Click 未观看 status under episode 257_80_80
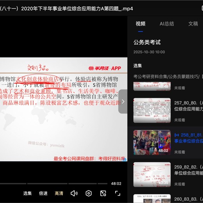This screenshot has width=203, height=203. click(x=180, y=120)
